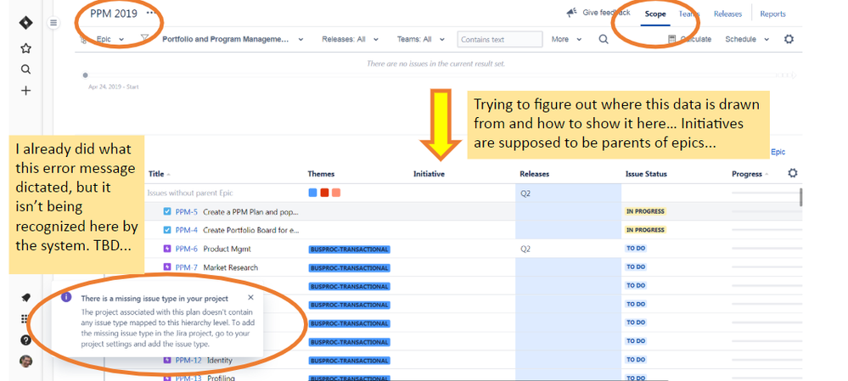Expand the More filters dropdown

point(566,39)
